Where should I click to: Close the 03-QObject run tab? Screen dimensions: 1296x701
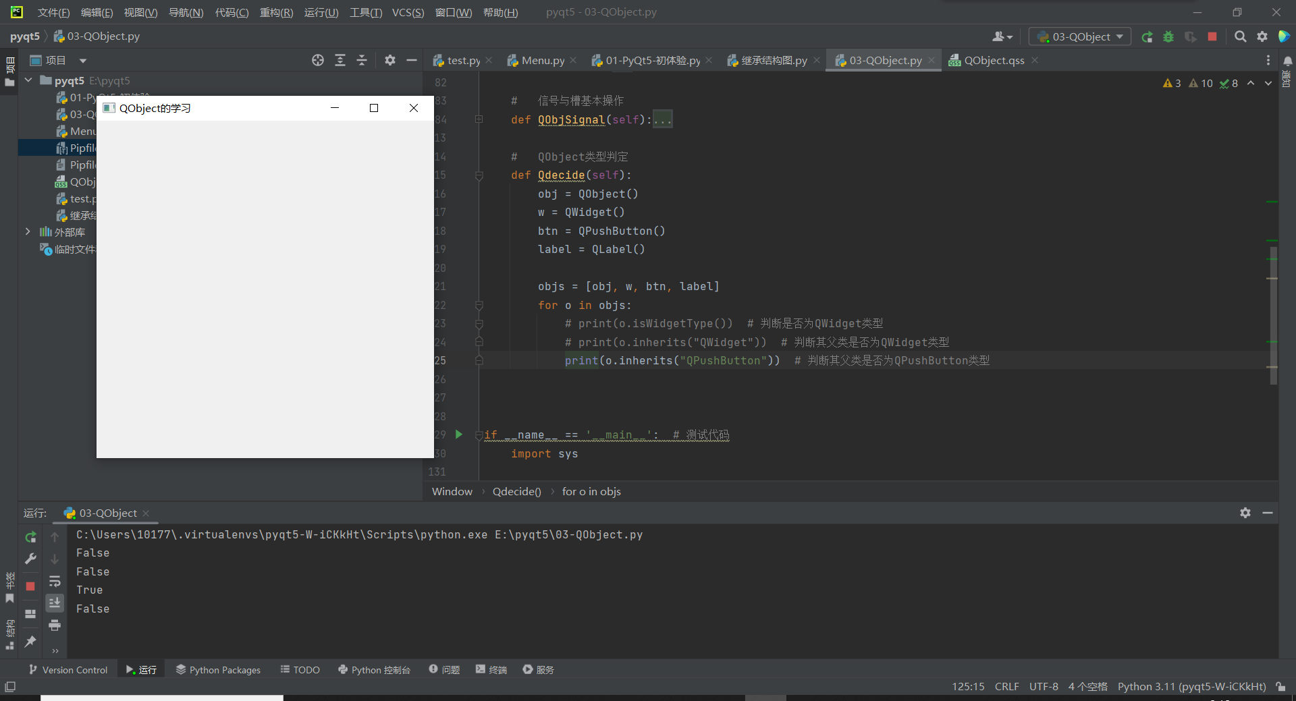146,513
